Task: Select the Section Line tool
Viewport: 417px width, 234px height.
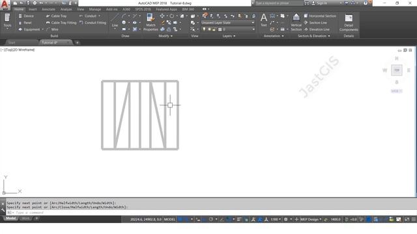Action: tap(315, 23)
